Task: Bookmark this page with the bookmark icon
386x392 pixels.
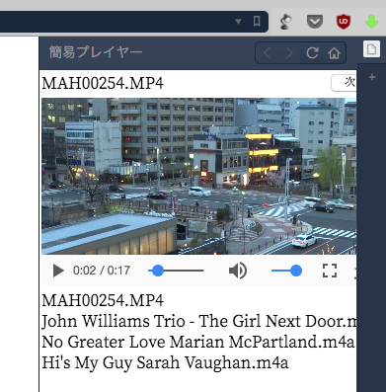Action: click(x=257, y=22)
